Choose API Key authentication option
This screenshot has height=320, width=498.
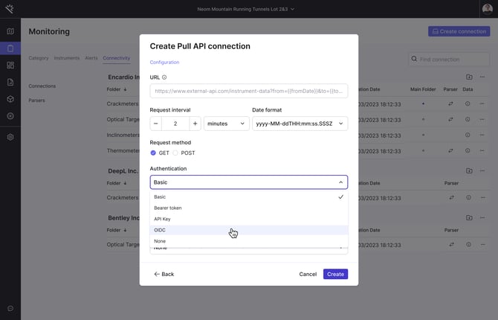249,220
